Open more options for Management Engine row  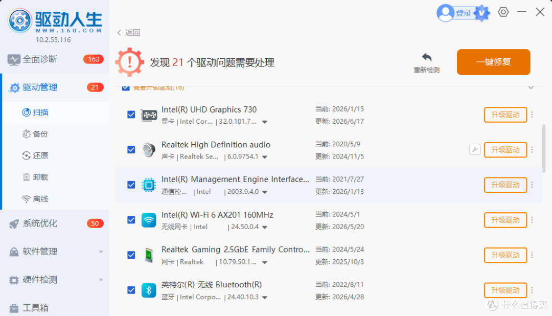tap(532, 185)
